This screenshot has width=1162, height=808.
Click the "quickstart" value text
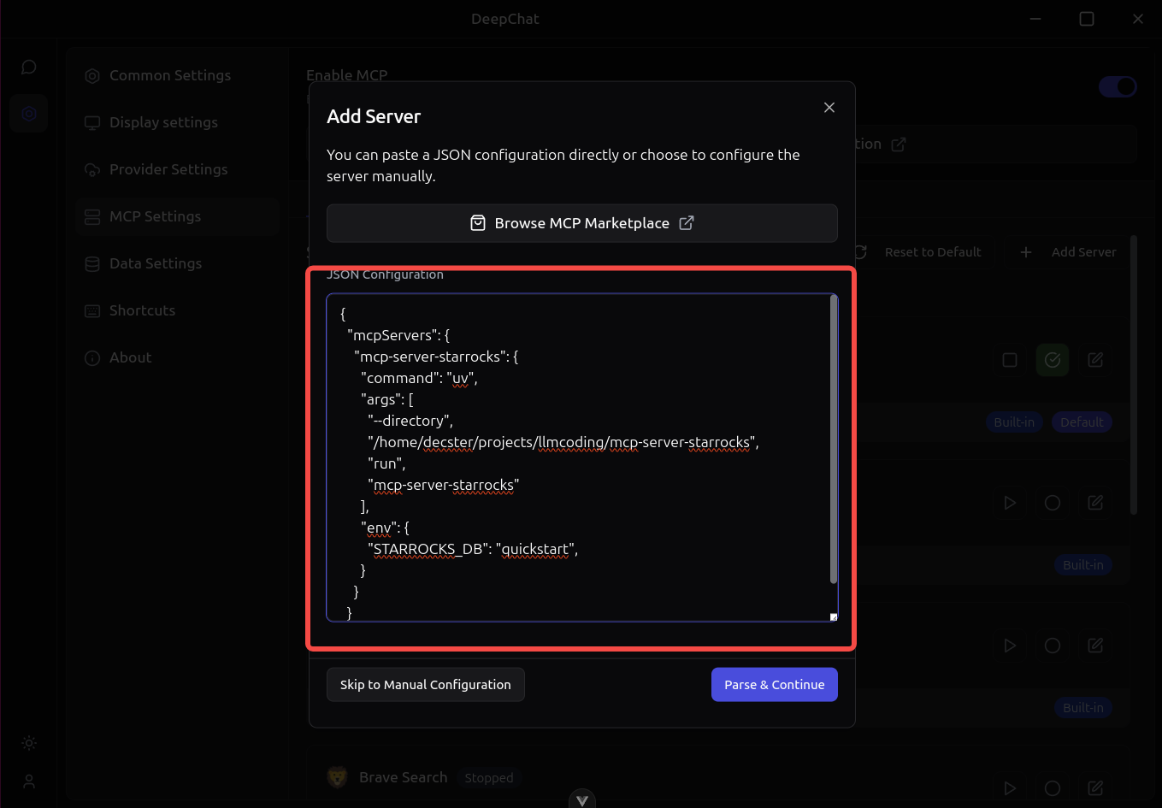click(x=535, y=549)
